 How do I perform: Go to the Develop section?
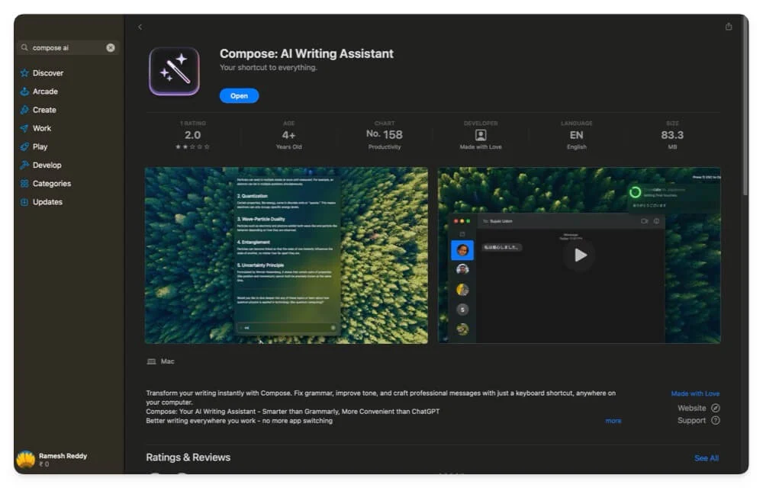click(x=47, y=165)
